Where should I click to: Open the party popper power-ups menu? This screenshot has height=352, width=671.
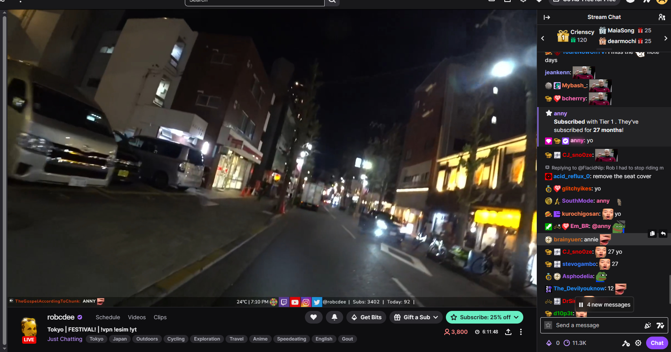[648, 326]
